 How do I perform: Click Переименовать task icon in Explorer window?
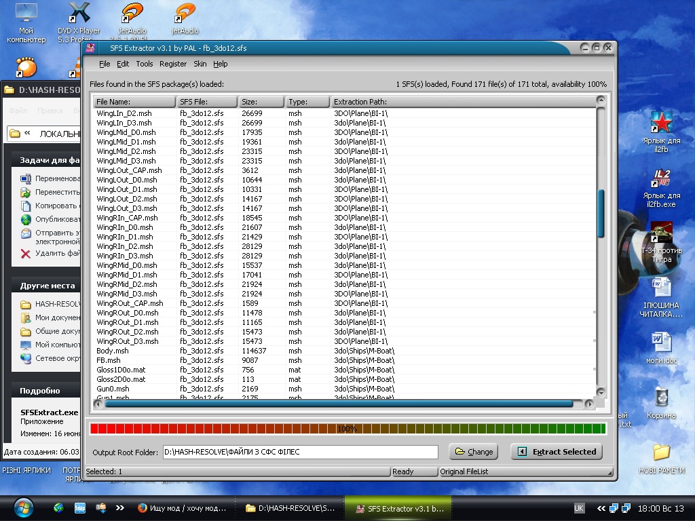pyautogui.click(x=26, y=178)
